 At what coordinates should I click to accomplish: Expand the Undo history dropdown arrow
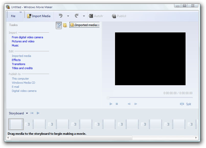point(68,16)
